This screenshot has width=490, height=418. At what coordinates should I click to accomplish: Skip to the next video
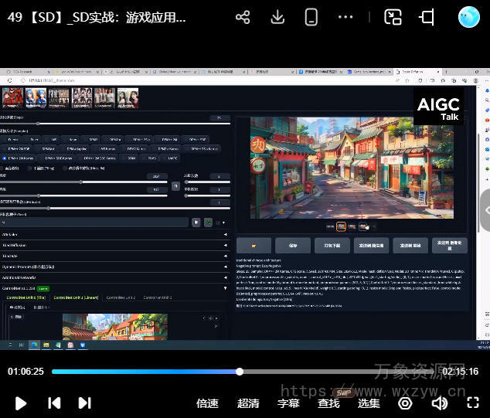(x=85, y=403)
